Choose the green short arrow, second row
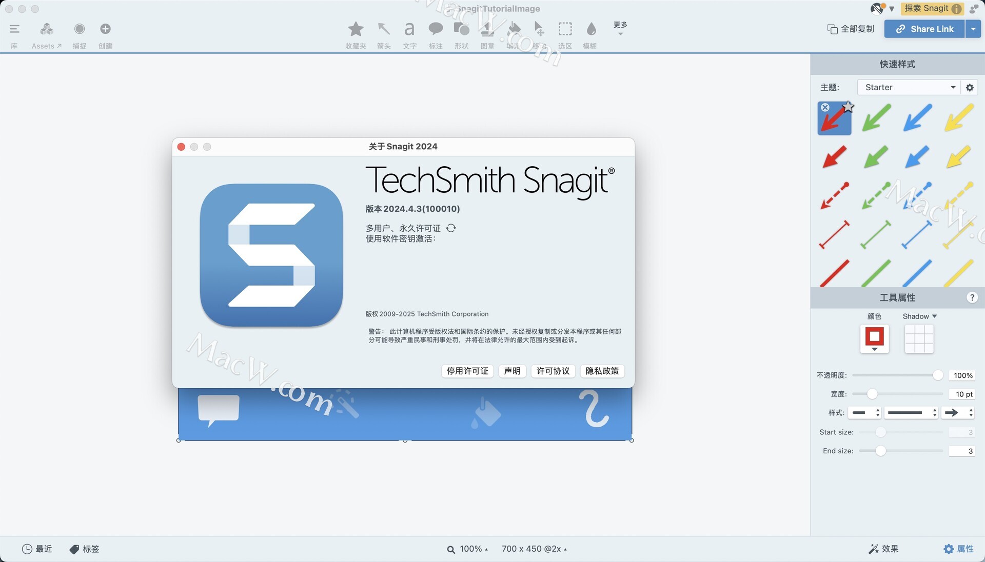Image resolution: width=985 pixels, height=562 pixels. click(x=876, y=157)
